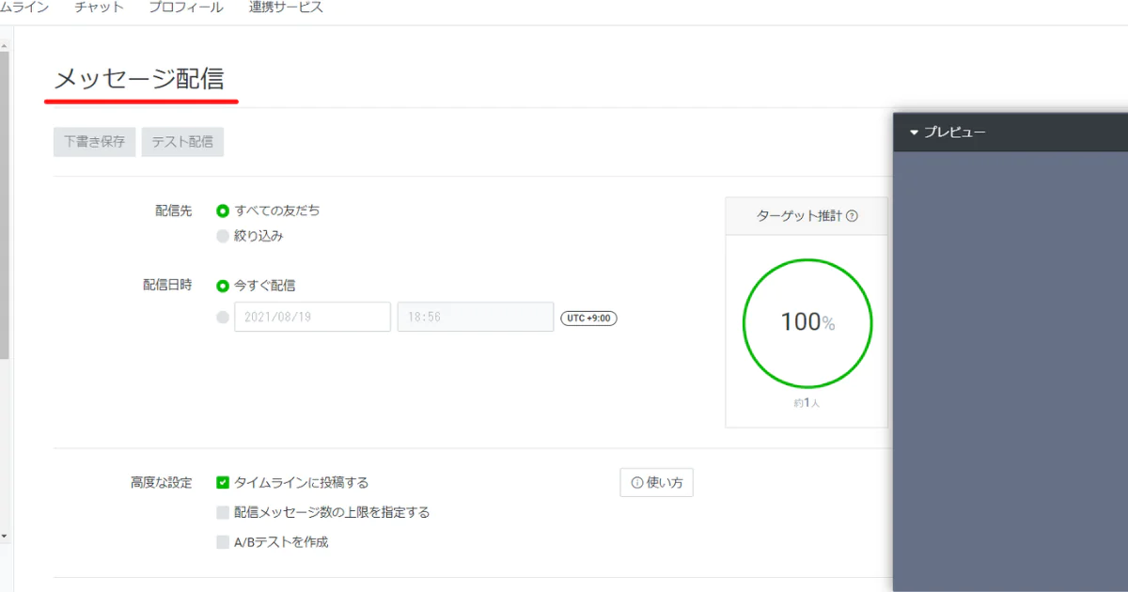The width and height of the screenshot is (1128, 592).
Task: Enable 配信メッセージ数の上限を指定する checkbox
Action: tap(223, 512)
